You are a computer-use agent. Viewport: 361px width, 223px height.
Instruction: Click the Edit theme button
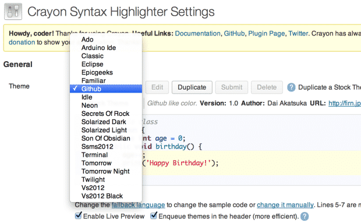[157, 87]
